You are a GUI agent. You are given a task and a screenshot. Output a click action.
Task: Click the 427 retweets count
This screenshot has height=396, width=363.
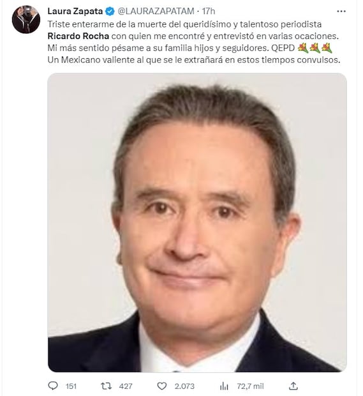tap(126, 386)
